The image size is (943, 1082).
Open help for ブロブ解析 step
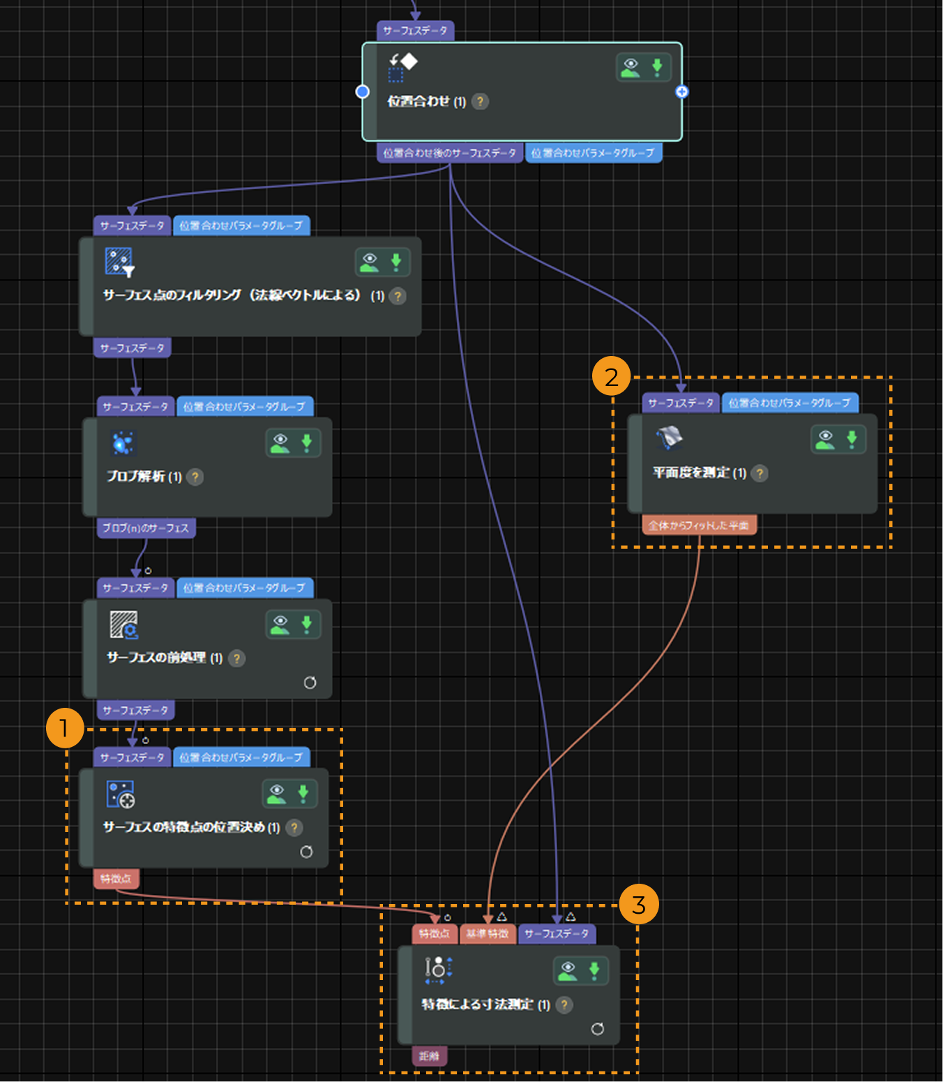[x=195, y=477]
